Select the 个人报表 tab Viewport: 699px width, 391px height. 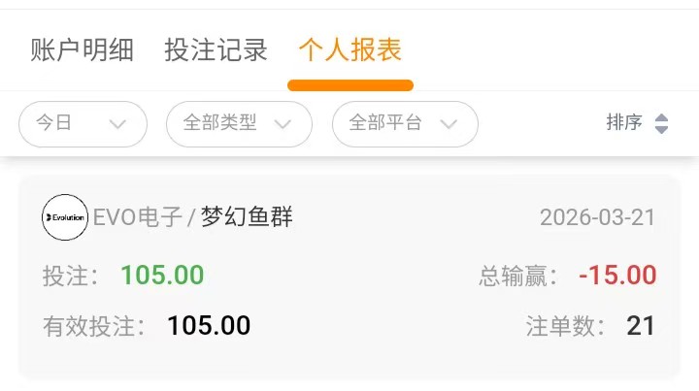[x=349, y=50]
